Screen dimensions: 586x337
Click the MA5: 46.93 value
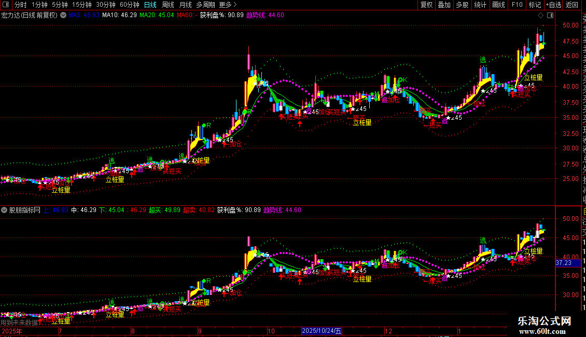[84, 15]
